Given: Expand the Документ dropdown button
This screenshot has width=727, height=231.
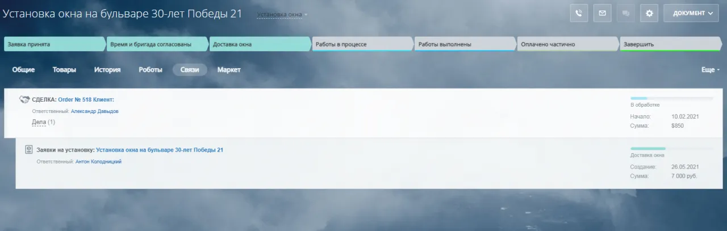Looking at the screenshot, I should pyautogui.click(x=691, y=13).
